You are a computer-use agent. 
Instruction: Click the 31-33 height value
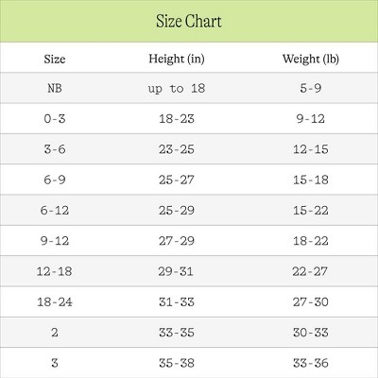[x=177, y=302]
